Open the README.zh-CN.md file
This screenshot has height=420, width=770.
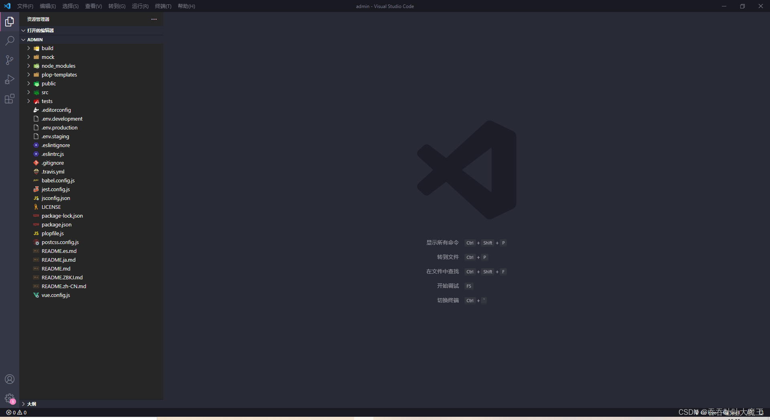[91, 286]
